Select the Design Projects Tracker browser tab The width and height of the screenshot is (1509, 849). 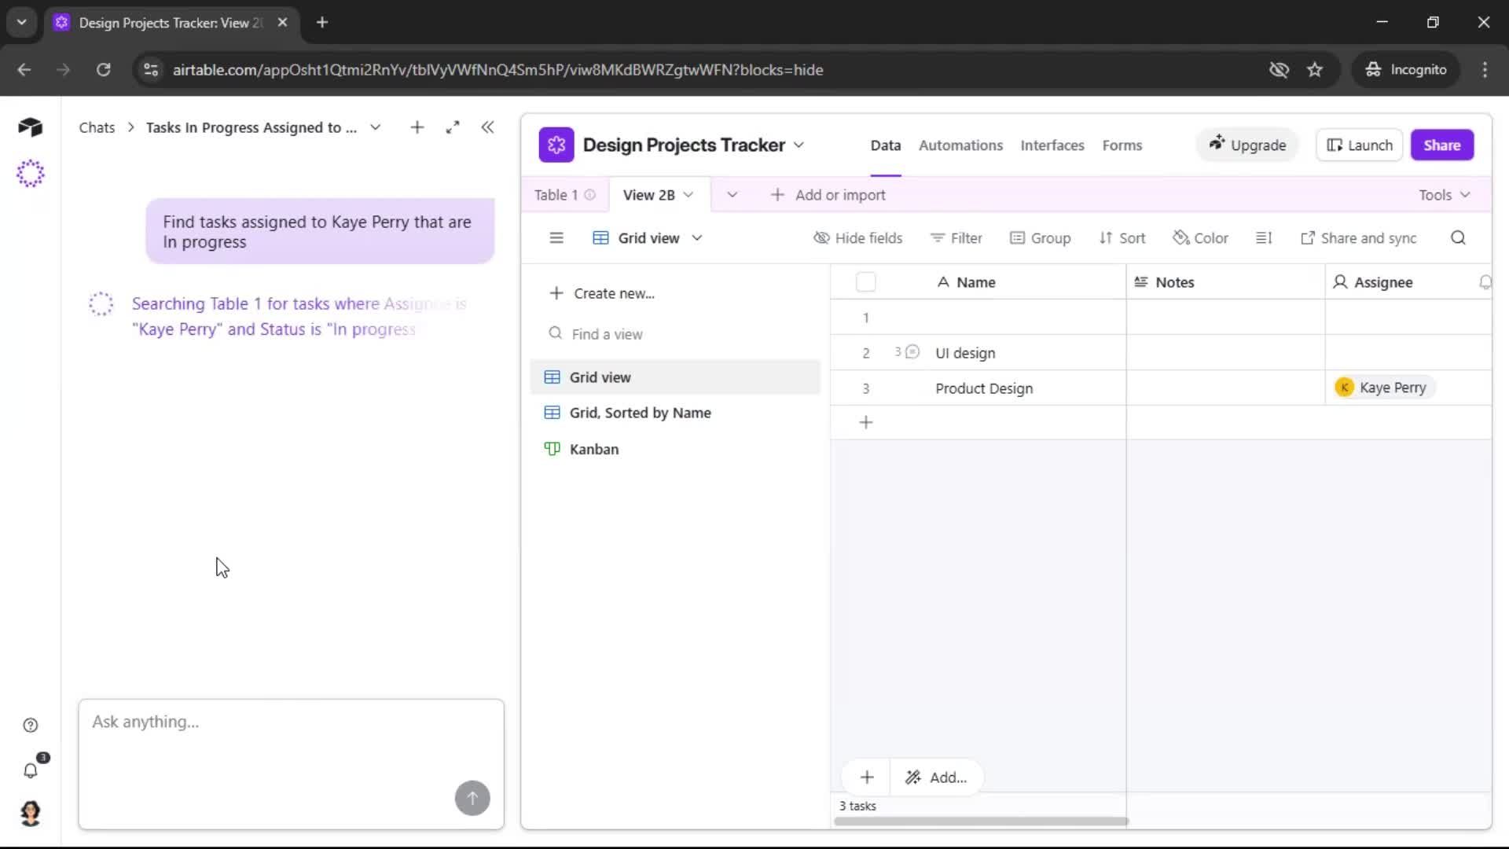(x=171, y=23)
